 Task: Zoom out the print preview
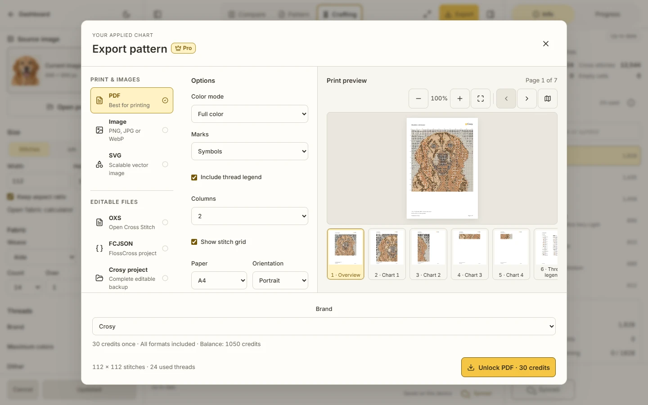[x=418, y=99]
